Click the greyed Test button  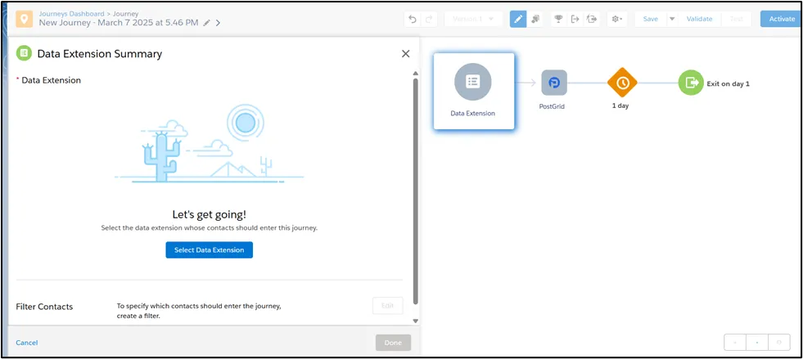click(x=737, y=19)
